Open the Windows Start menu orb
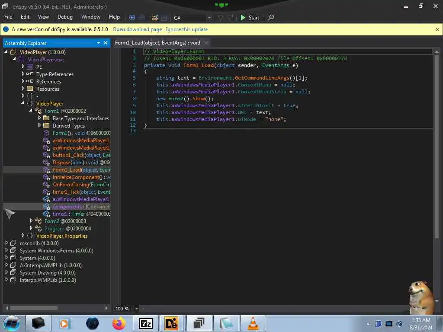The height and width of the screenshot is (332, 443). pos(12,323)
